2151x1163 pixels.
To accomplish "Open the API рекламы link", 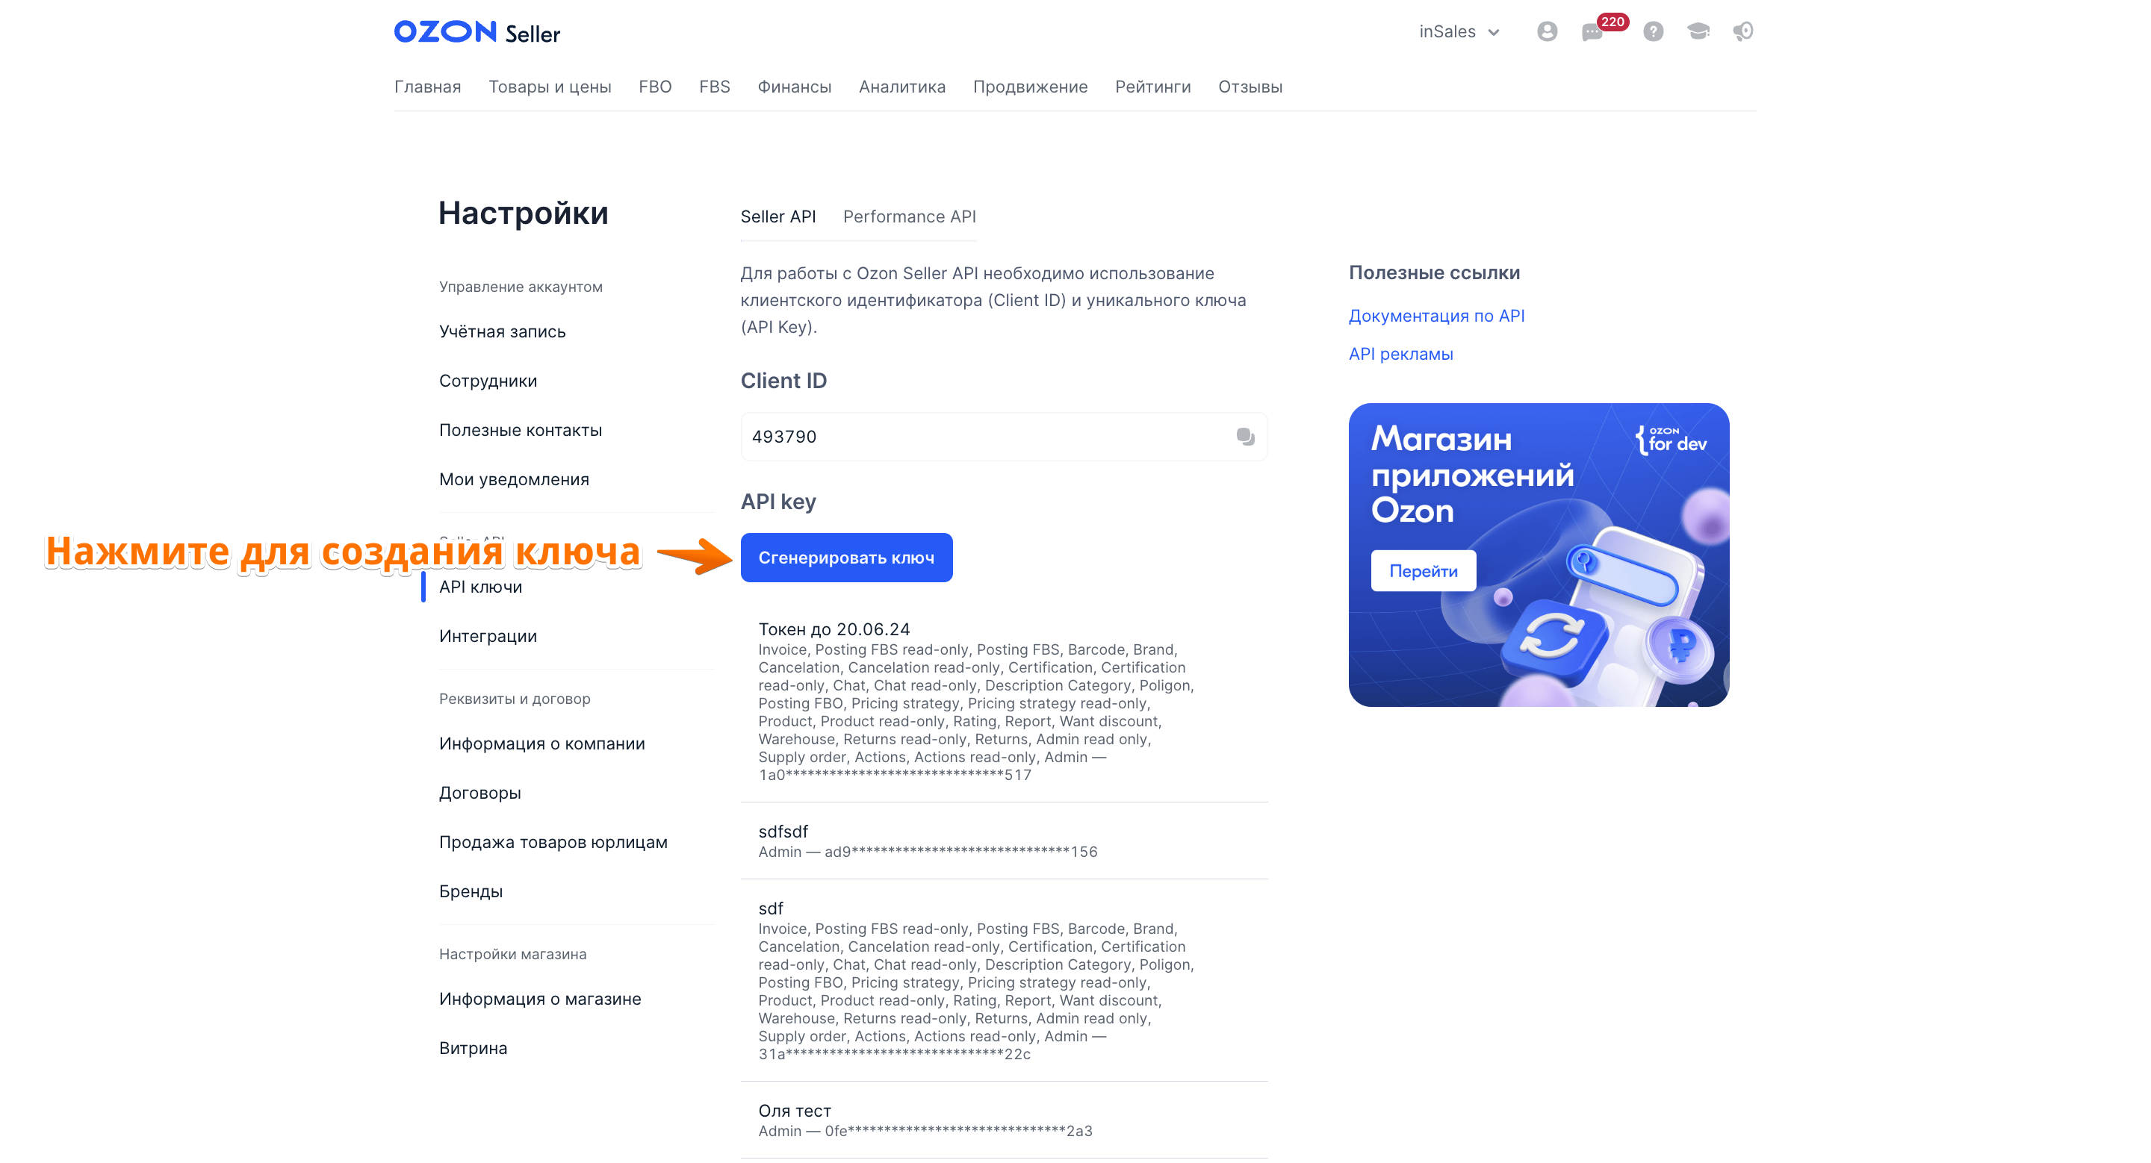I will pos(1400,354).
